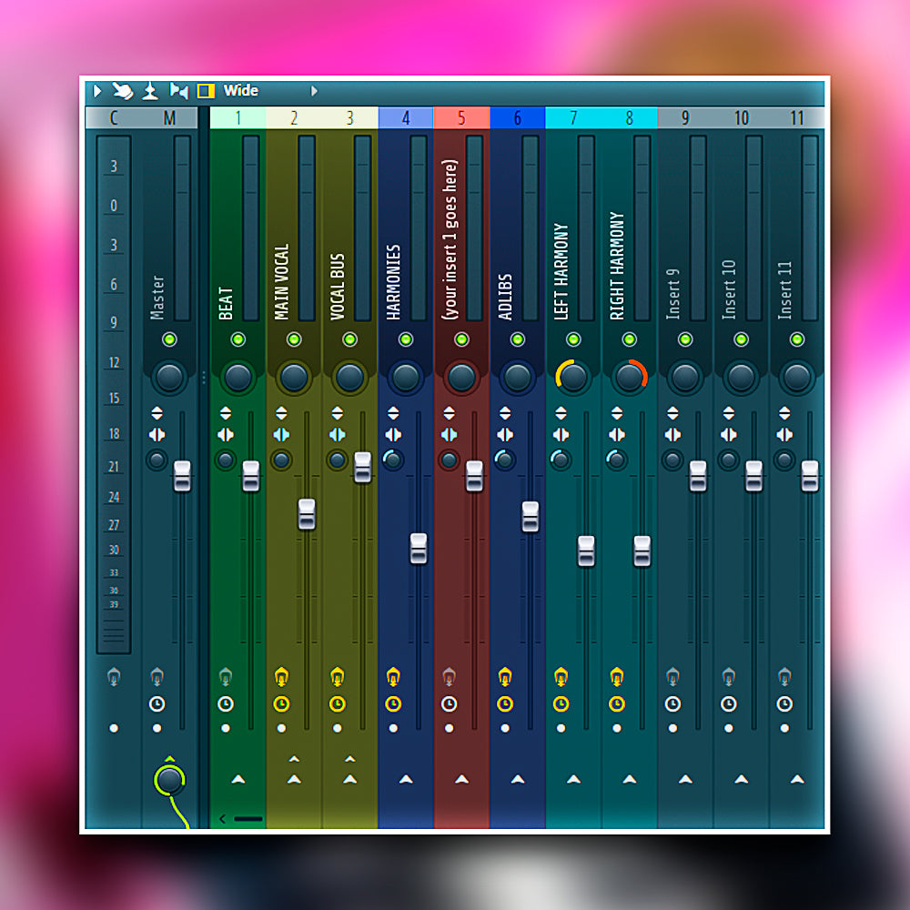Toggle latency compensation clock on HARMONIES

point(393,704)
